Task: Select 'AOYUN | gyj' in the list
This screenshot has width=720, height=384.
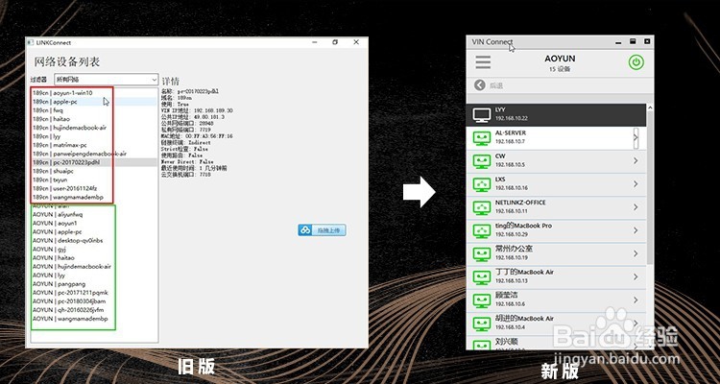Action: point(49,249)
